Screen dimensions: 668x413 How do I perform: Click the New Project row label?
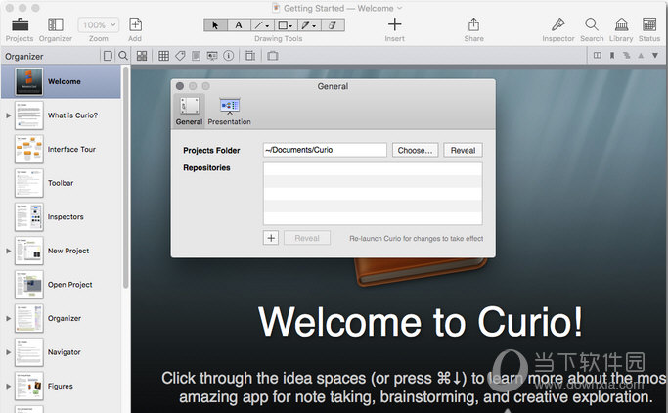click(68, 251)
